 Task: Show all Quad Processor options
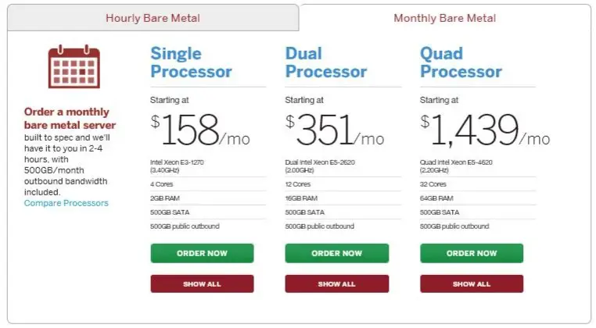pyautogui.click(x=472, y=284)
